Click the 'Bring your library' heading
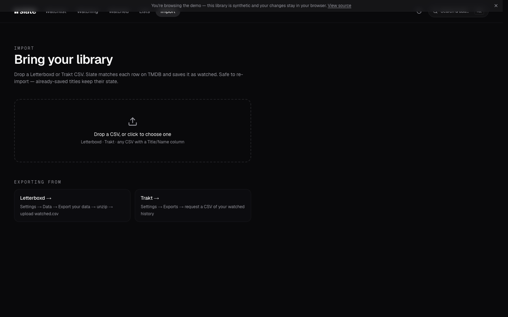Viewport: 508px width, 317px height. [64, 60]
